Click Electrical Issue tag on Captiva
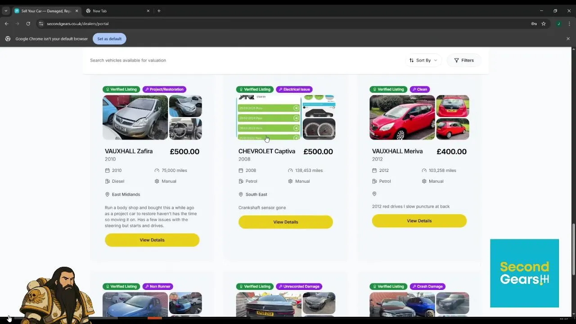576x324 pixels. pyautogui.click(x=294, y=89)
